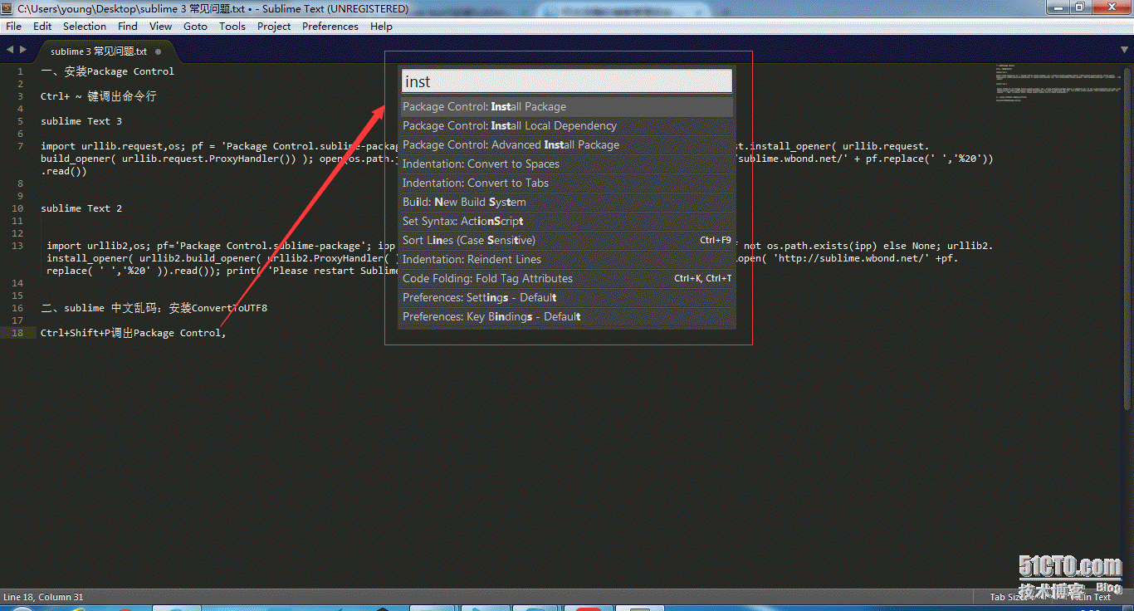This screenshot has width=1134, height=611.
Task: Open the Help menu
Action: click(381, 26)
